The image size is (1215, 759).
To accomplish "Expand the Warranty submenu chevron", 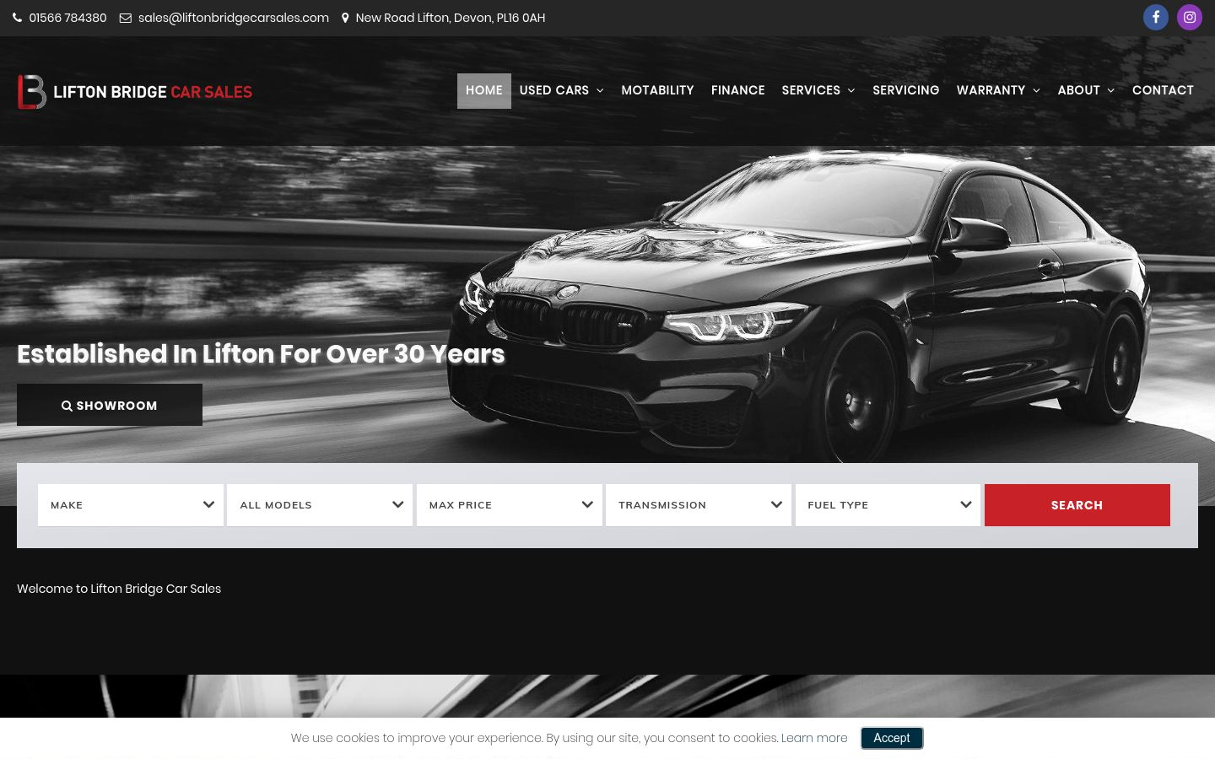I will click(1036, 91).
